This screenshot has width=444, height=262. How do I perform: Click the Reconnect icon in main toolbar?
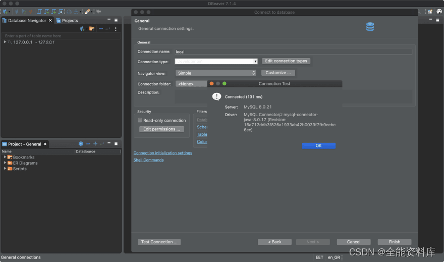[x=24, y=12]
